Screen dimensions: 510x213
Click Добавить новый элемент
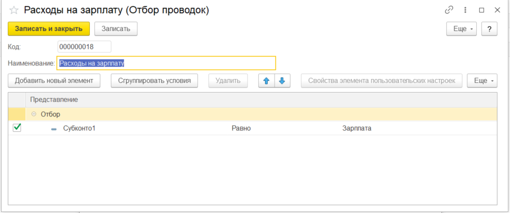point(54,81)
